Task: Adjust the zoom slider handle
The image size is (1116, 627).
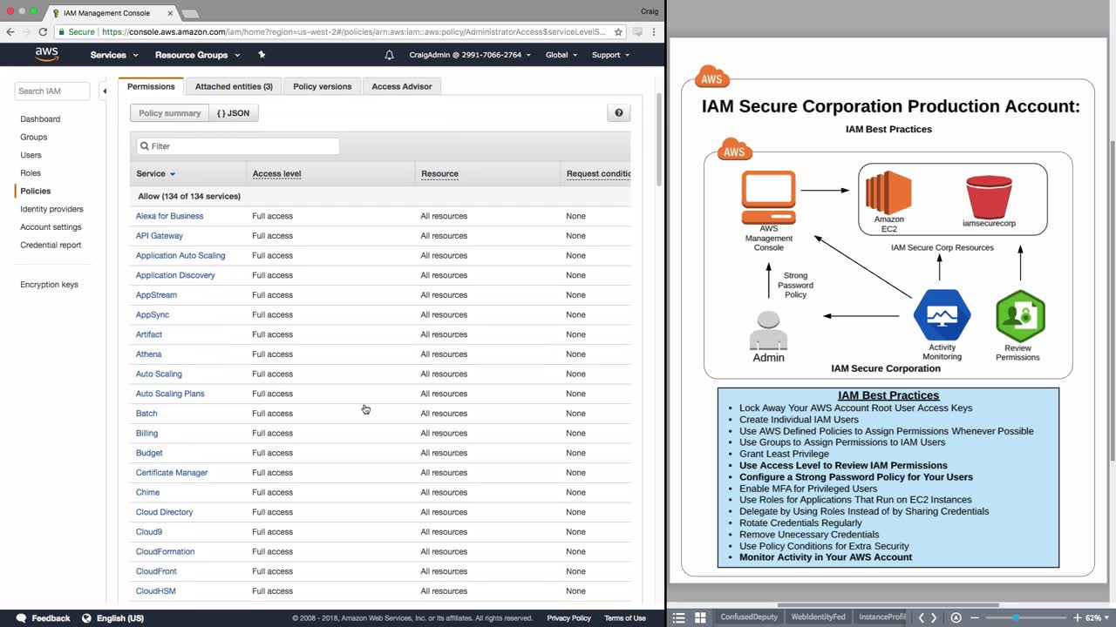Action: tap(1015, 617)
